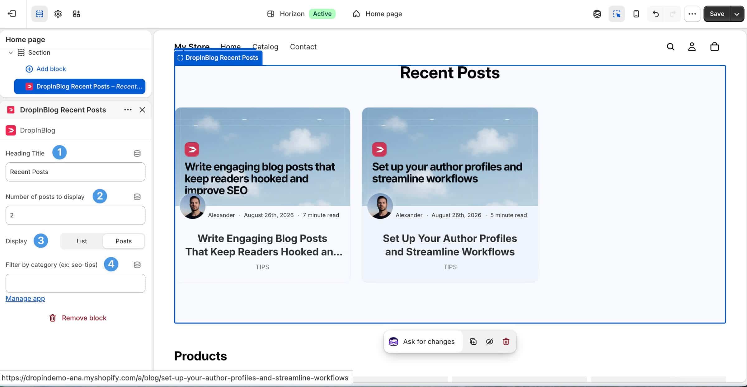Open Set Up Your Author Profiles title link
Screen dimensions: 747x387
[450, 245]
